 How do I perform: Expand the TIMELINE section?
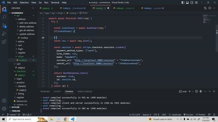tap(16, 111)
